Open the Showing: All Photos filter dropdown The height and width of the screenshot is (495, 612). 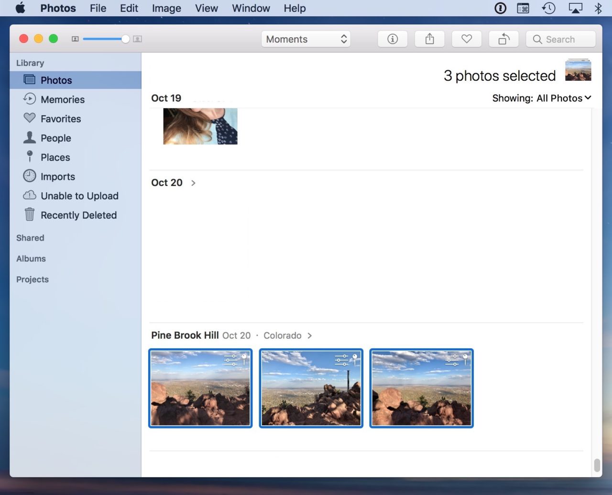coord(542,98)
